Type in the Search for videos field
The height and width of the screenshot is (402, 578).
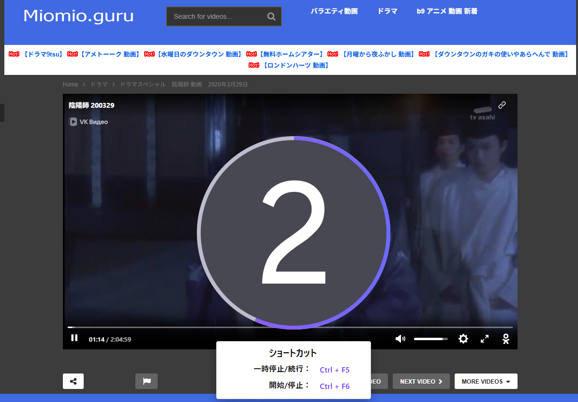(x=218, y=17)
